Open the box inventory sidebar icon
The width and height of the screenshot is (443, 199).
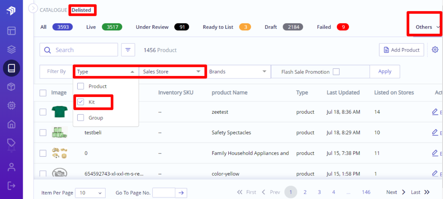[x=12, y=87]
